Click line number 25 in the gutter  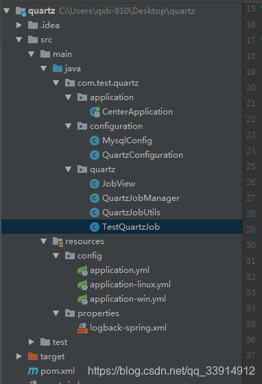pyautogui.click(x=251, y=167)
